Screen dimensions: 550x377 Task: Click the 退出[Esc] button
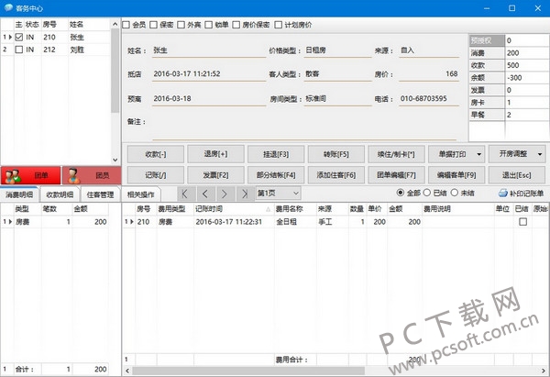[x=517, y=175]
